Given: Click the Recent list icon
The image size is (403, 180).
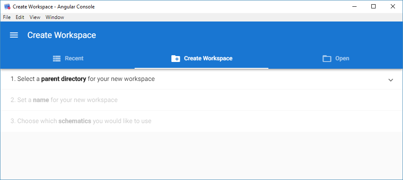Looking at the screenshot, I should click(x=57, y=59).
